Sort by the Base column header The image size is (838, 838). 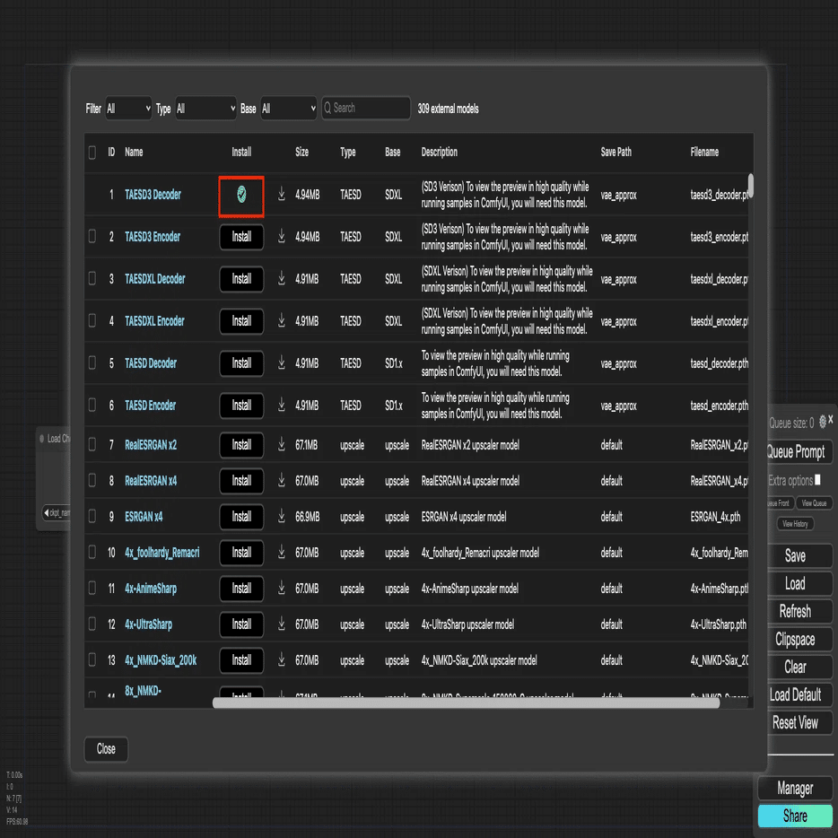click(393, 153)
